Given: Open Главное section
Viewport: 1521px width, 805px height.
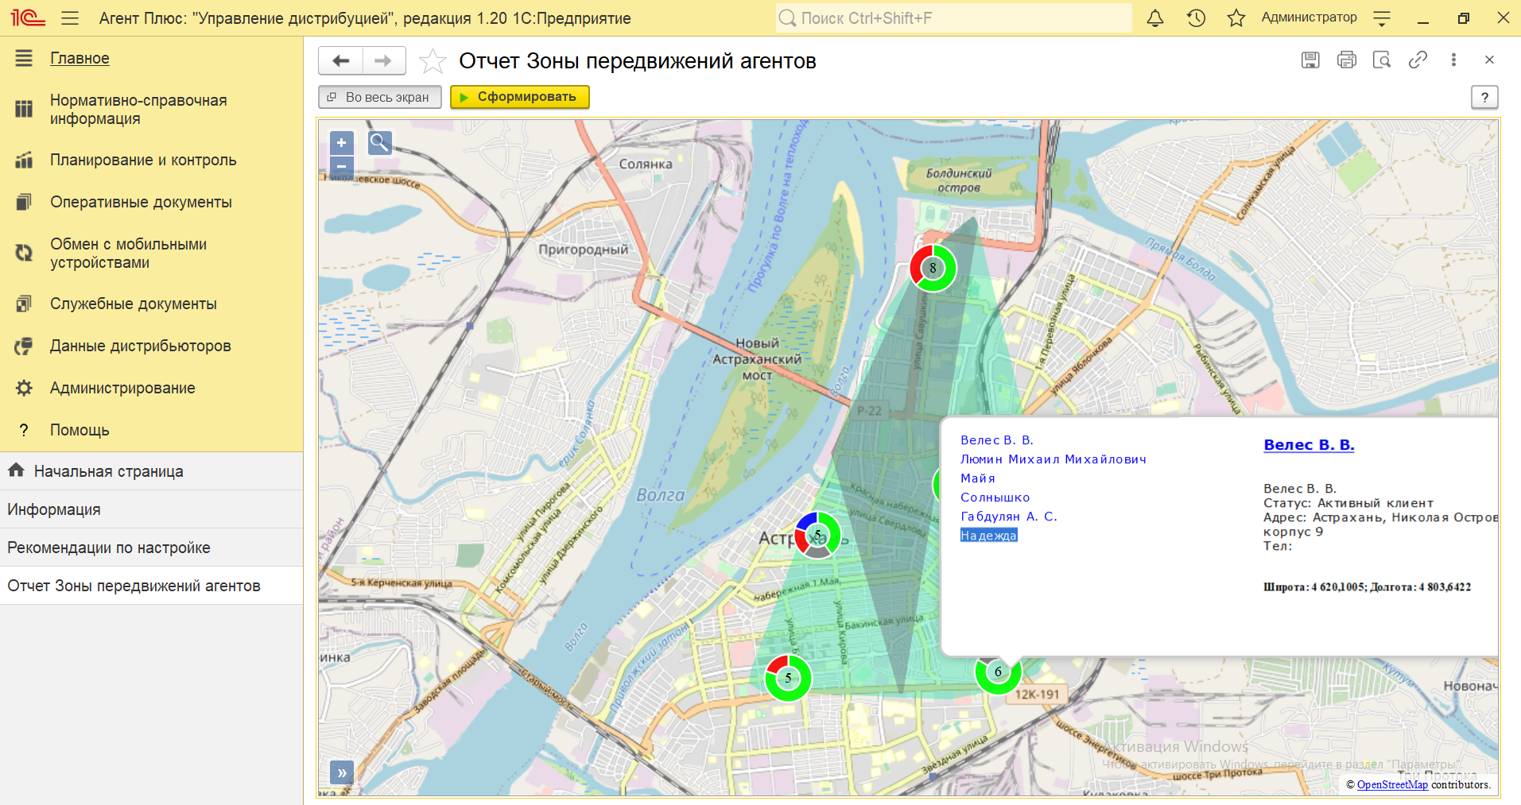Looking at the screenshot, I should coord(80,58).
